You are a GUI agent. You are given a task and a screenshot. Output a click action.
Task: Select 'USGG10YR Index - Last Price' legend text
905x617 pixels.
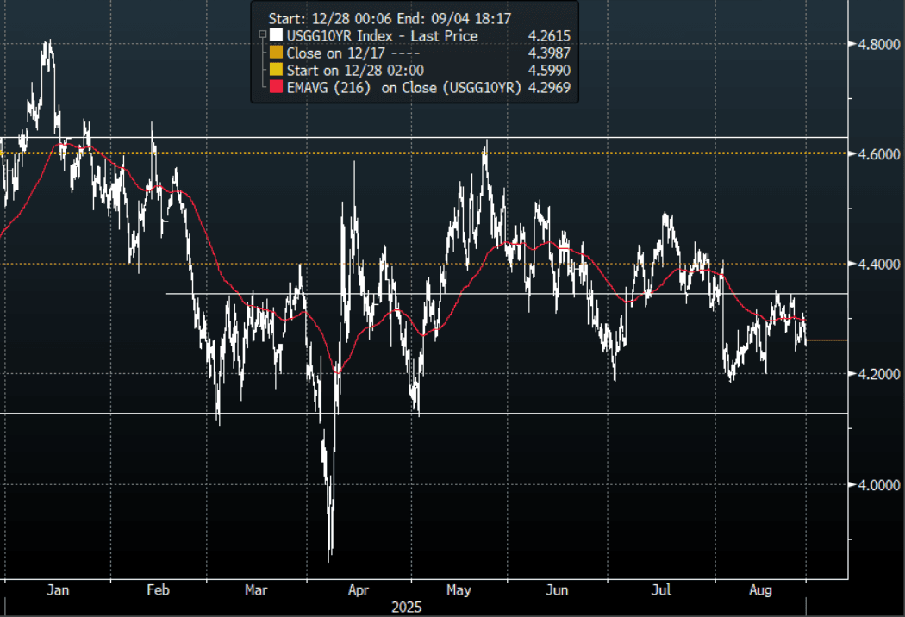(x=382, y=36)
